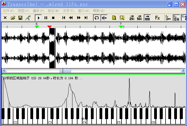
Task: Click the C4 middle C piano key
Action: pyautogui.click(x=84, y=121)
